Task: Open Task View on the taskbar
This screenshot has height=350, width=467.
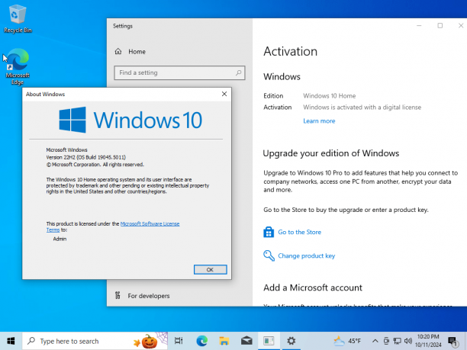Action: point(179,341)
